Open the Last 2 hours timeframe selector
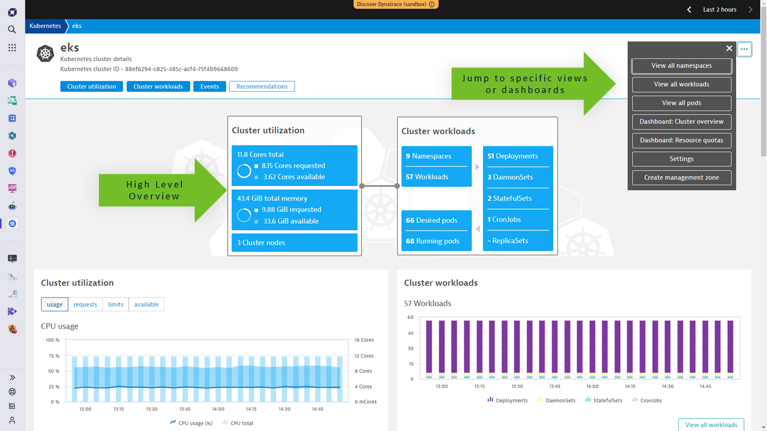The height and width of the screenshot is (431, 767). click(x=720, y=10)
